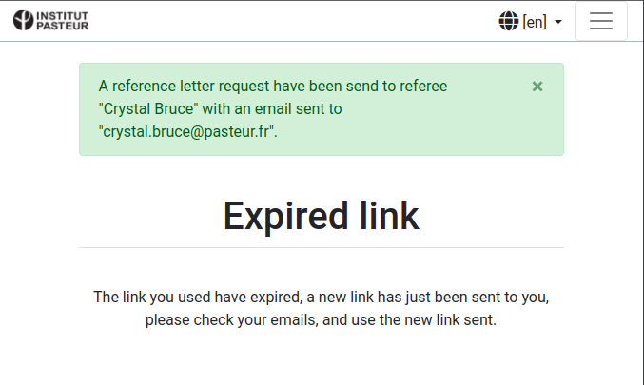The width and height of the screenshot is (644, 385).
Task: Expand the language dropdown caret arrow
Action: coord(558,22)
